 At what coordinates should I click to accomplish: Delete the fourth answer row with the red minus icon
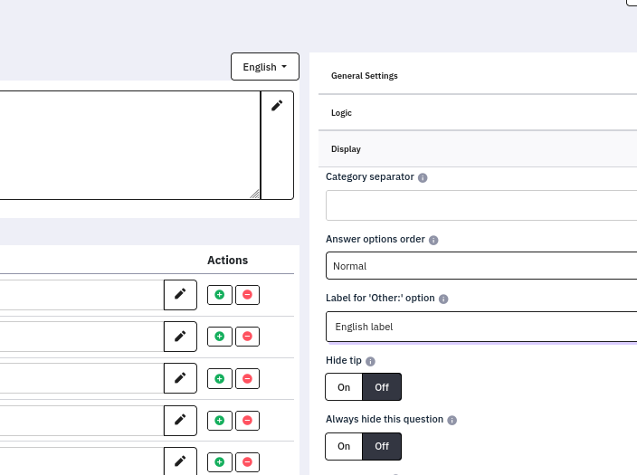(247, 421)
